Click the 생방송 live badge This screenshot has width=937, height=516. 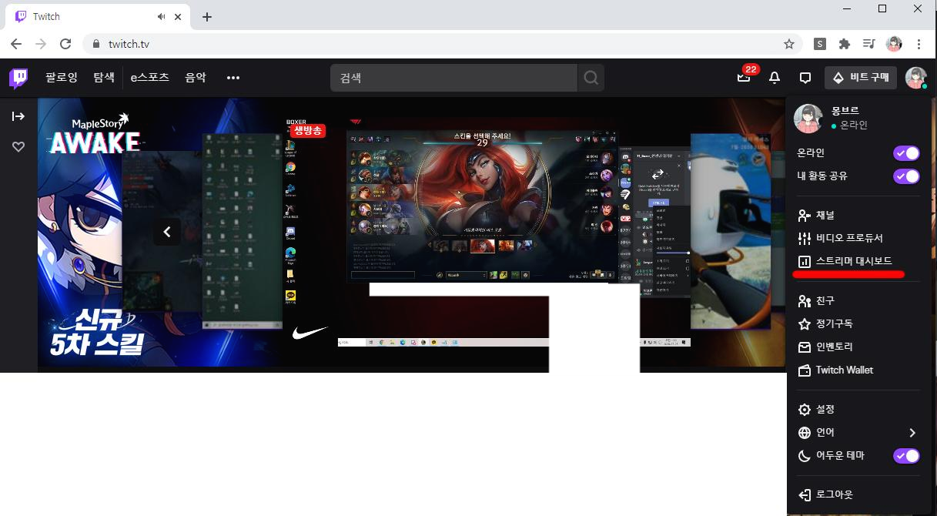click(x=308, y=131)
